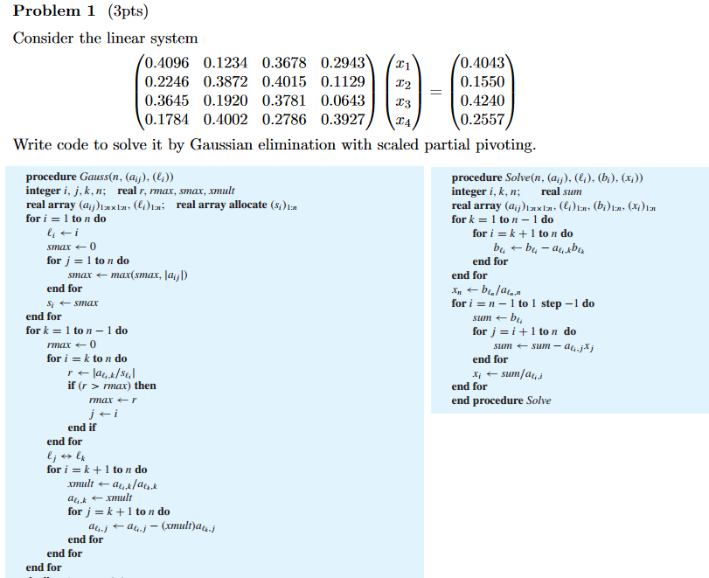Click matrix entry 0.3678
Viewport: 709px width, 578px height.
284,62
